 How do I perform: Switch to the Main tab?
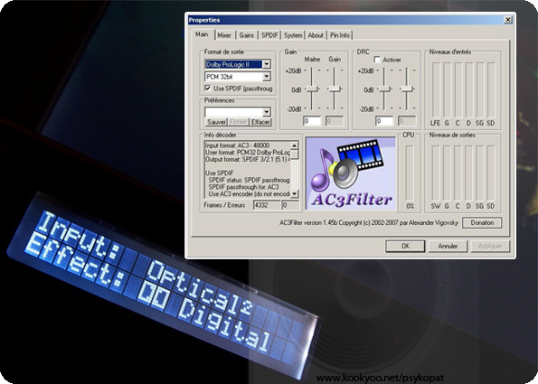point(202,34)
